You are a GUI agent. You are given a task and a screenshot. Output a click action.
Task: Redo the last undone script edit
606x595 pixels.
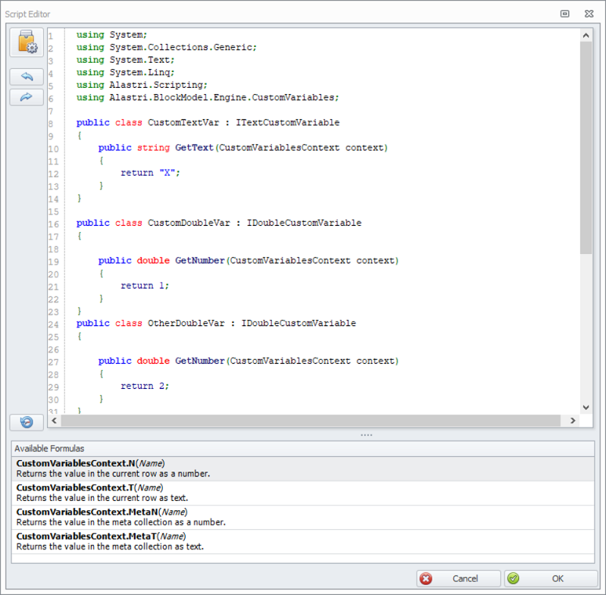(27, 97)
